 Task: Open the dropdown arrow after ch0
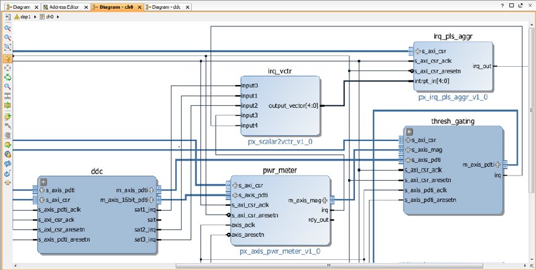[x=57, y=17]
